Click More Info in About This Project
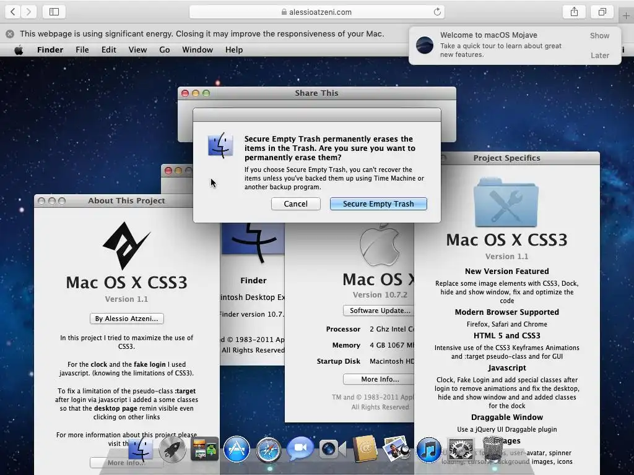Viewport: 634px width, 475px height. (x=126, y=463)
